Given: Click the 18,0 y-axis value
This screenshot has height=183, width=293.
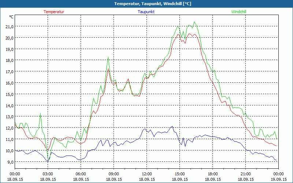Looking at the screenshot, I should [x=10, y=60].
